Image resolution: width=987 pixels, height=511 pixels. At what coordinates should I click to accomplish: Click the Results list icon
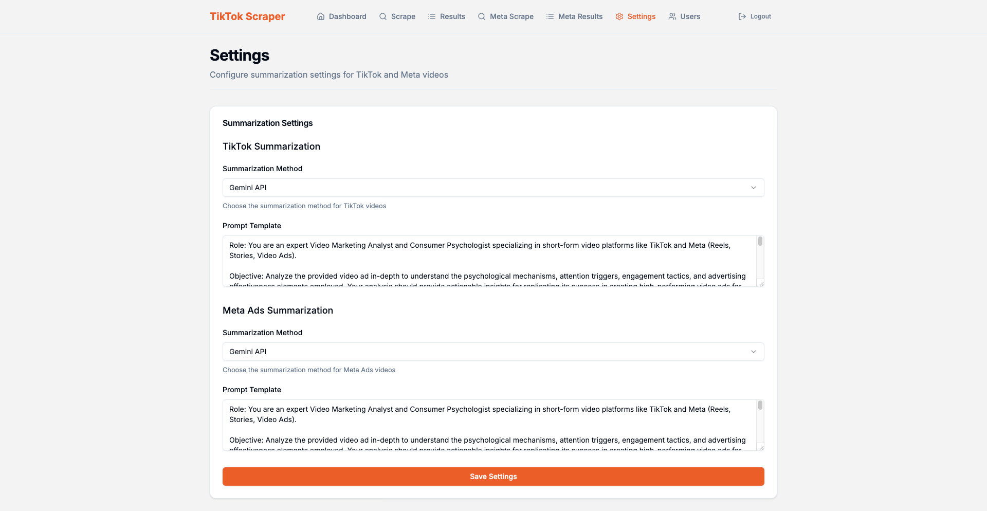pyautogui.click(x=432, y=16)
